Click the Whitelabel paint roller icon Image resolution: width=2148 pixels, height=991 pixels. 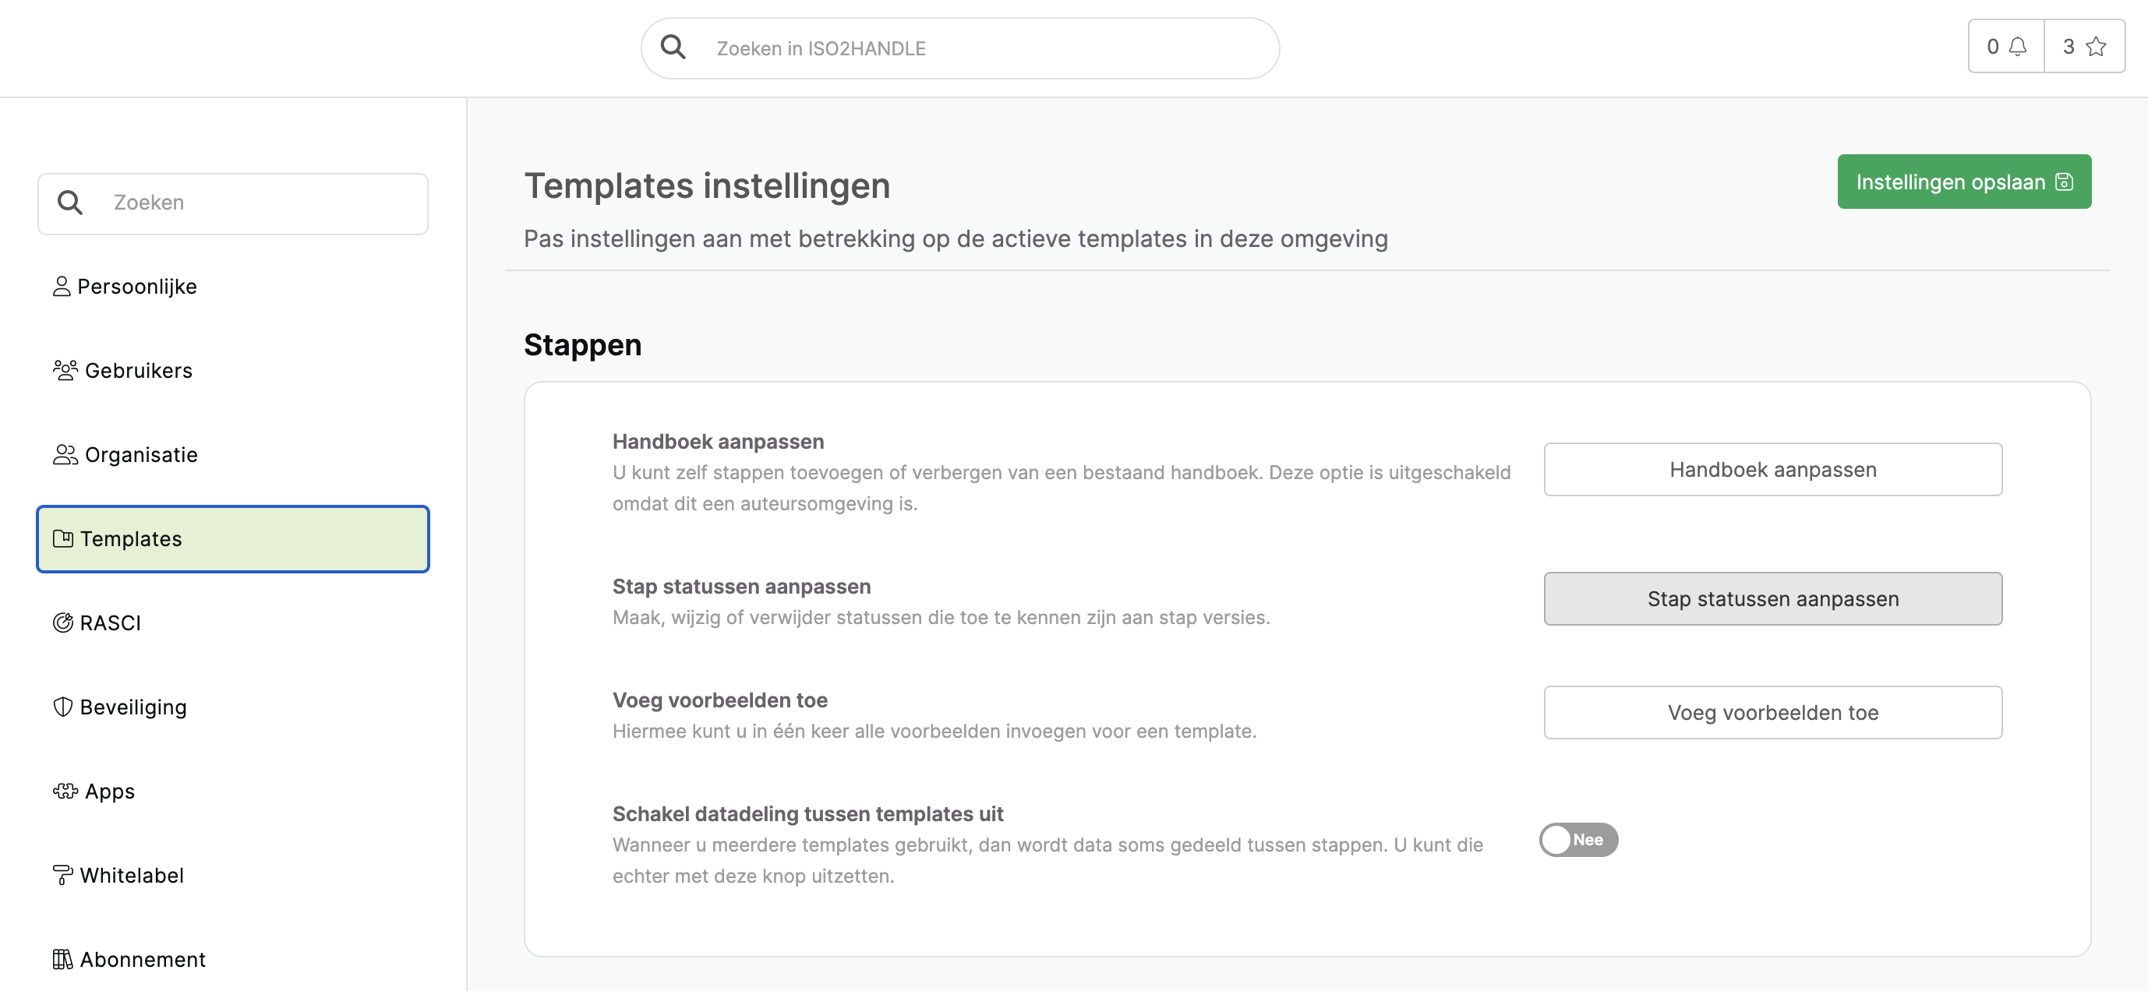[x=62, y=875]
